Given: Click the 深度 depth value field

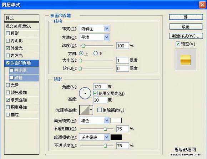Looking at the screenshot, I should pyautogui.click(x=122, y=46).
